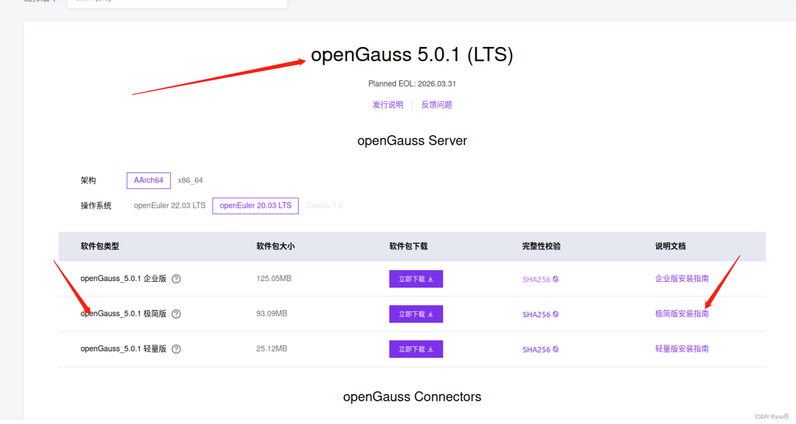
Task: Click the 软件包大小 column header
Action: [x=275, y=246]
